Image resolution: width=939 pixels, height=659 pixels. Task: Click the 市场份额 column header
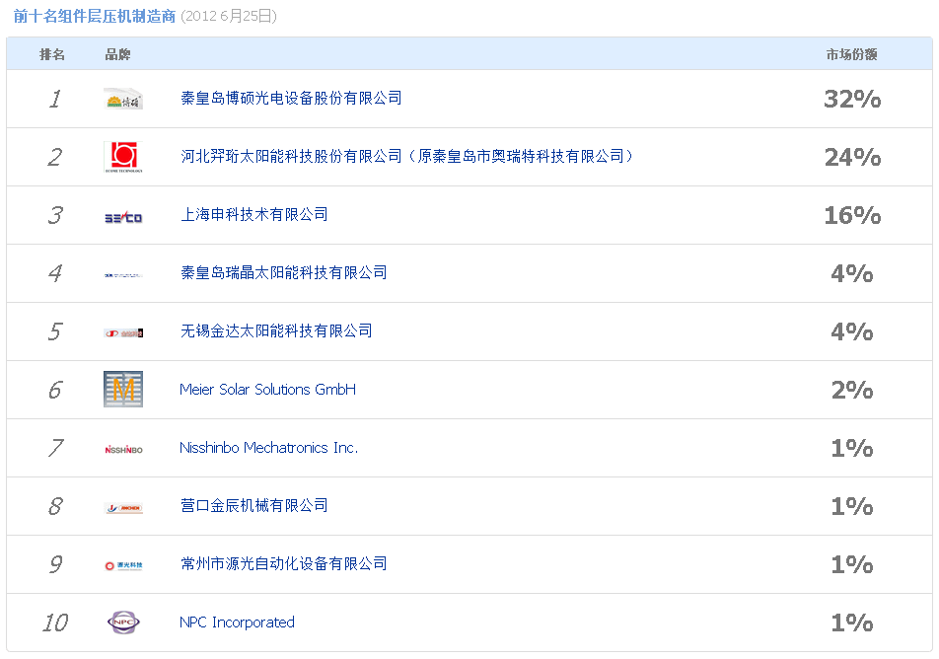[x=851, y=54]
